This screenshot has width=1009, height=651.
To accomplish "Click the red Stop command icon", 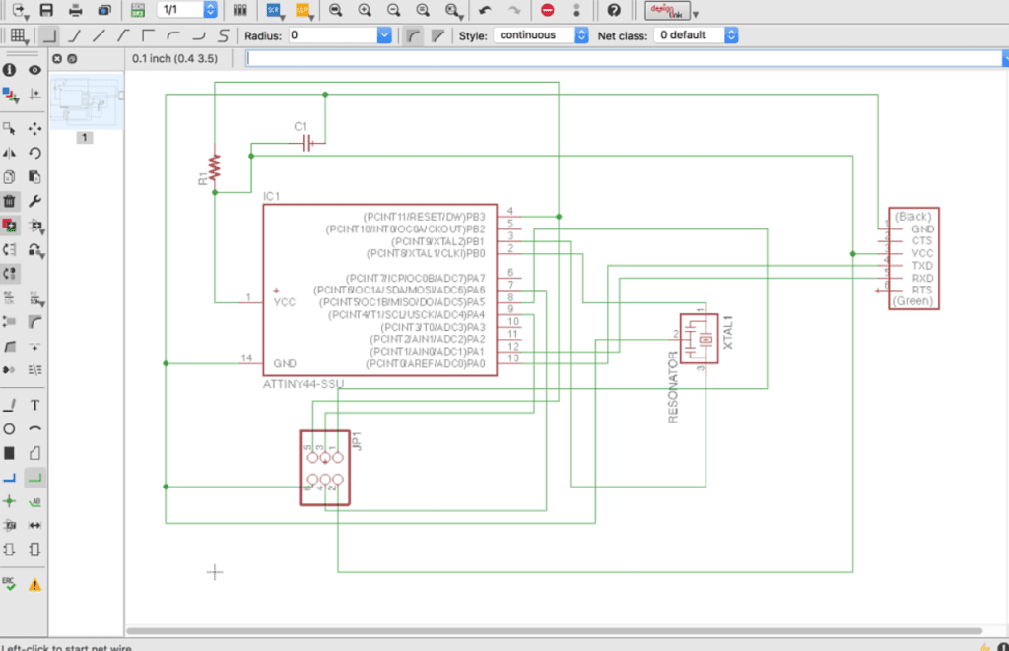I will tap(548, 10).
